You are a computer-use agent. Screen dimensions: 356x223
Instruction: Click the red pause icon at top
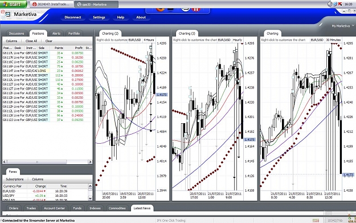(196, 9)
